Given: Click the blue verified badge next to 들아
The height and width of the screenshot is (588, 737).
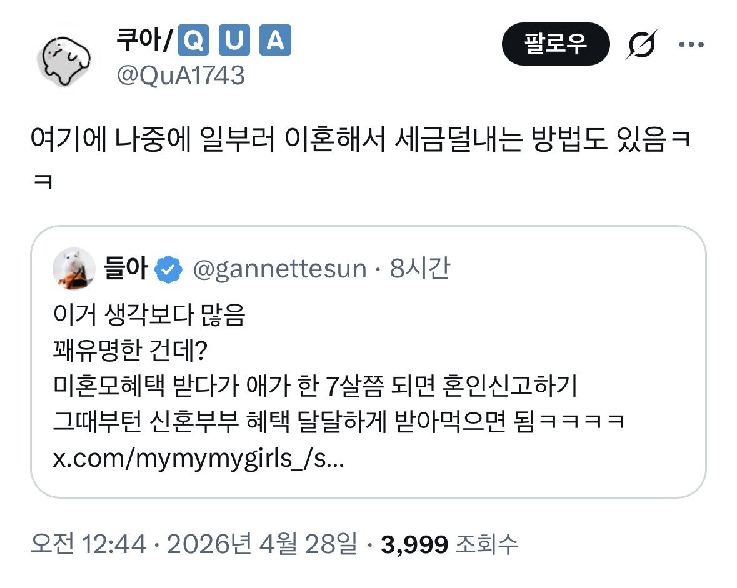Looking at the screenshot, I should click(169, 269).
